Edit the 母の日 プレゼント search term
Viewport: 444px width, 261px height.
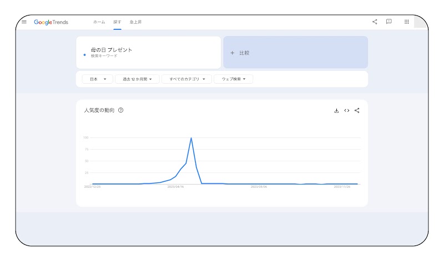(112, 50)
